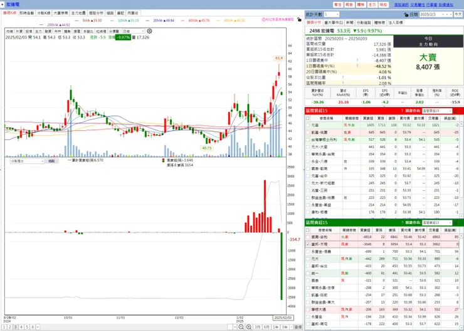
Task: Open the 統計天數 dropdown
Action: (332, 14)
